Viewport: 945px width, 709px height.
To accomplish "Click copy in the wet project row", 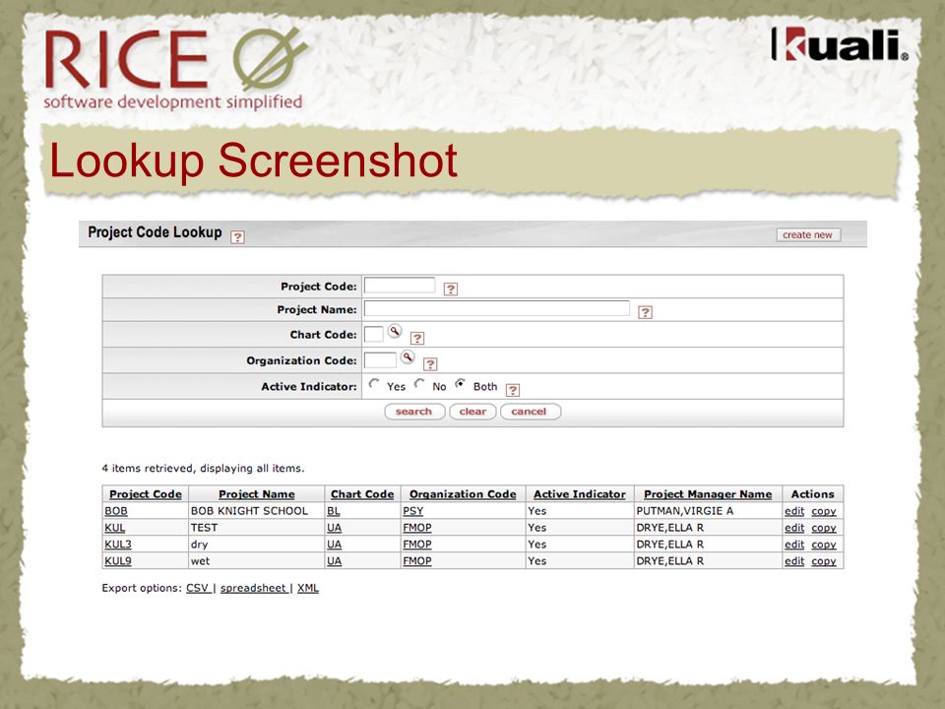I will 823,561.
